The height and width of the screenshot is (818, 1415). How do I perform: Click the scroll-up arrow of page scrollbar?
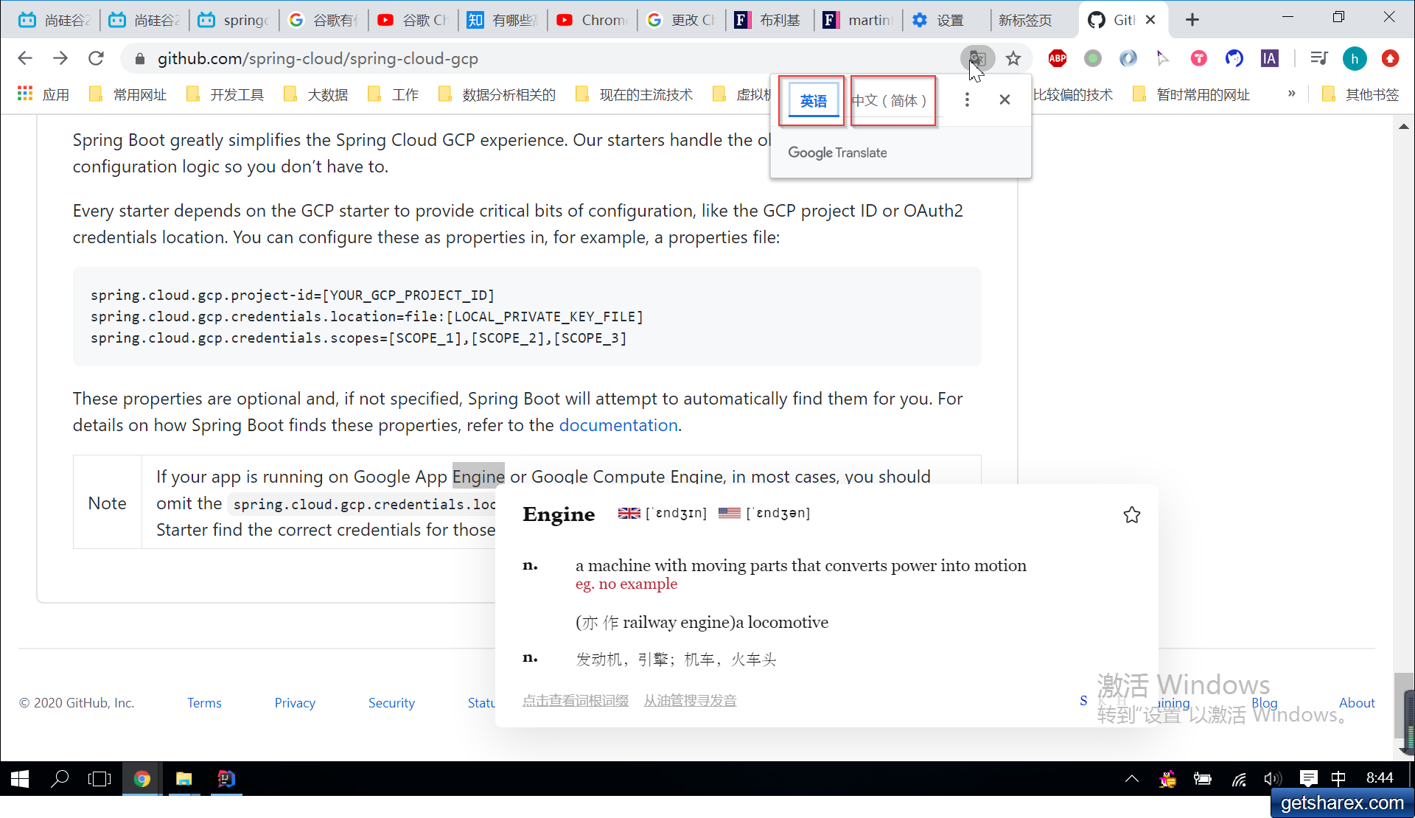pos(1404,127)
